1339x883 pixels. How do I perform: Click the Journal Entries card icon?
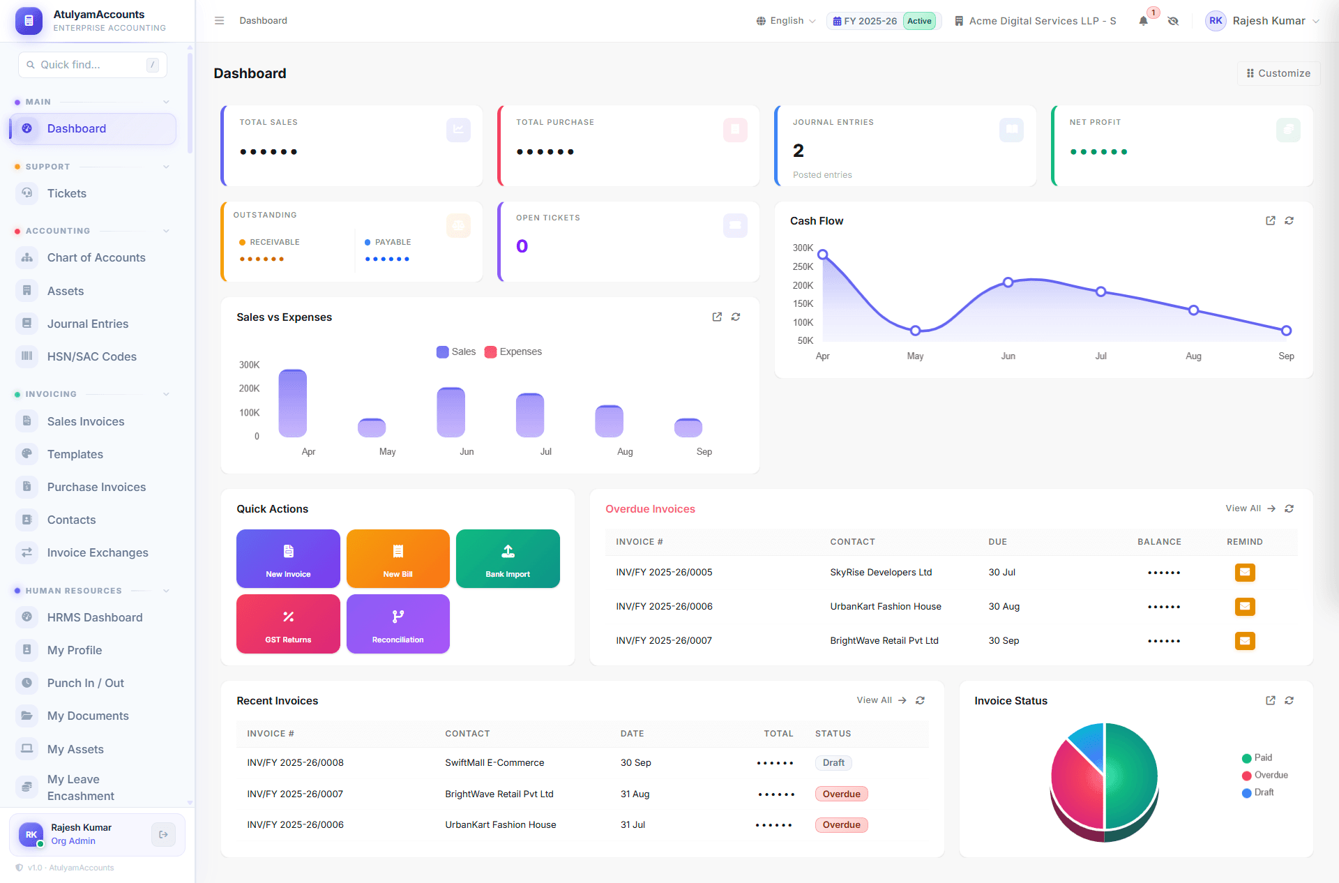pos(1011,130)
